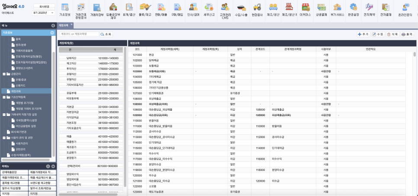
Task: Open the 이커머스 store icon
Action: click(x=305, y=7)
